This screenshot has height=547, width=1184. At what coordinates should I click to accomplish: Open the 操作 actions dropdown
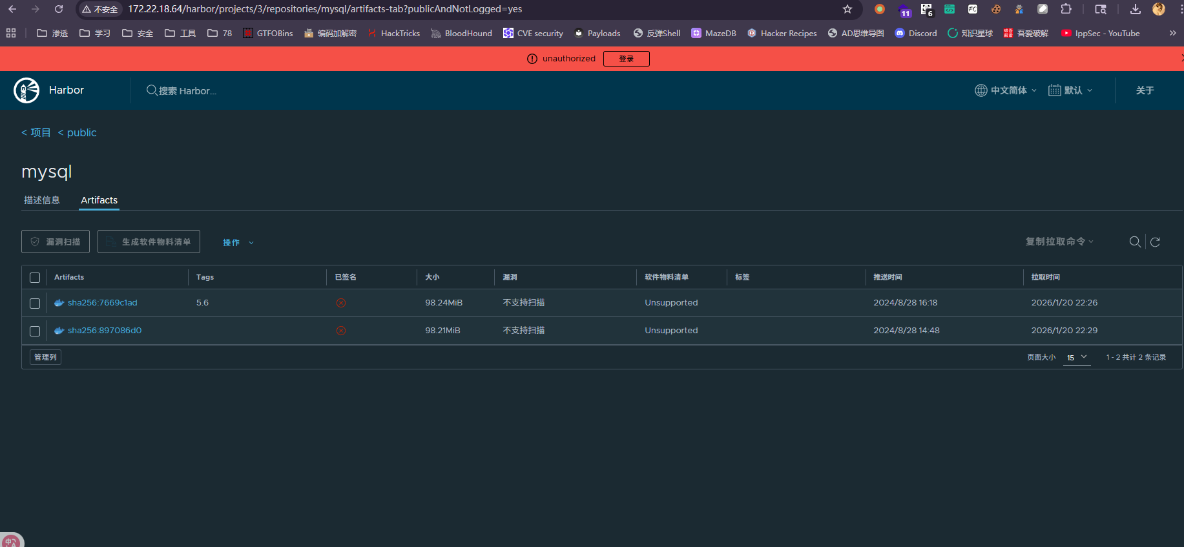(238, 243)
